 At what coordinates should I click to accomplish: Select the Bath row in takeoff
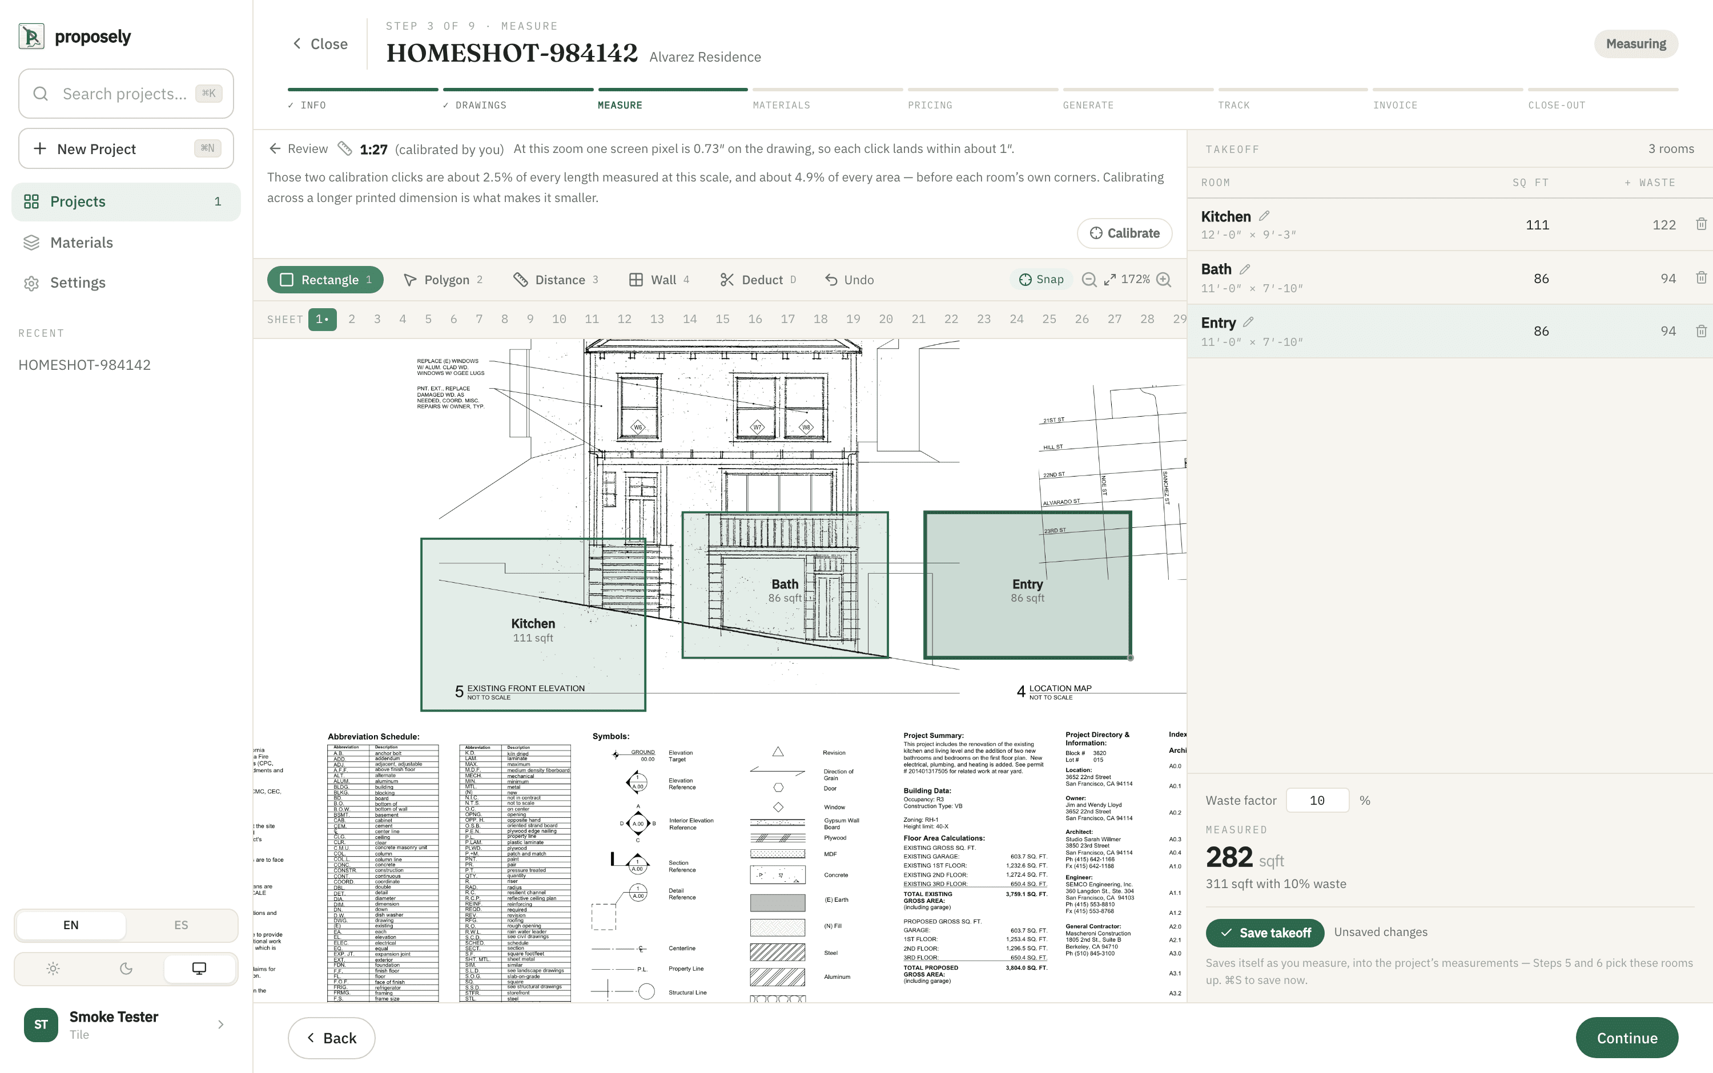(1450, 277)
